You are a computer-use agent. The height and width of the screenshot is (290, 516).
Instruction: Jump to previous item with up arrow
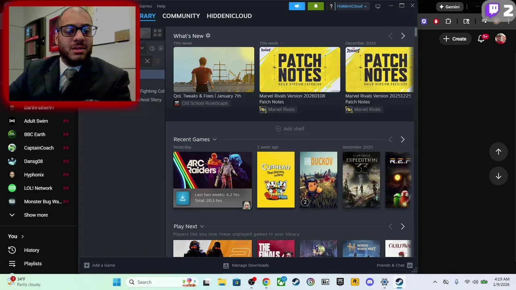point(498,151)
